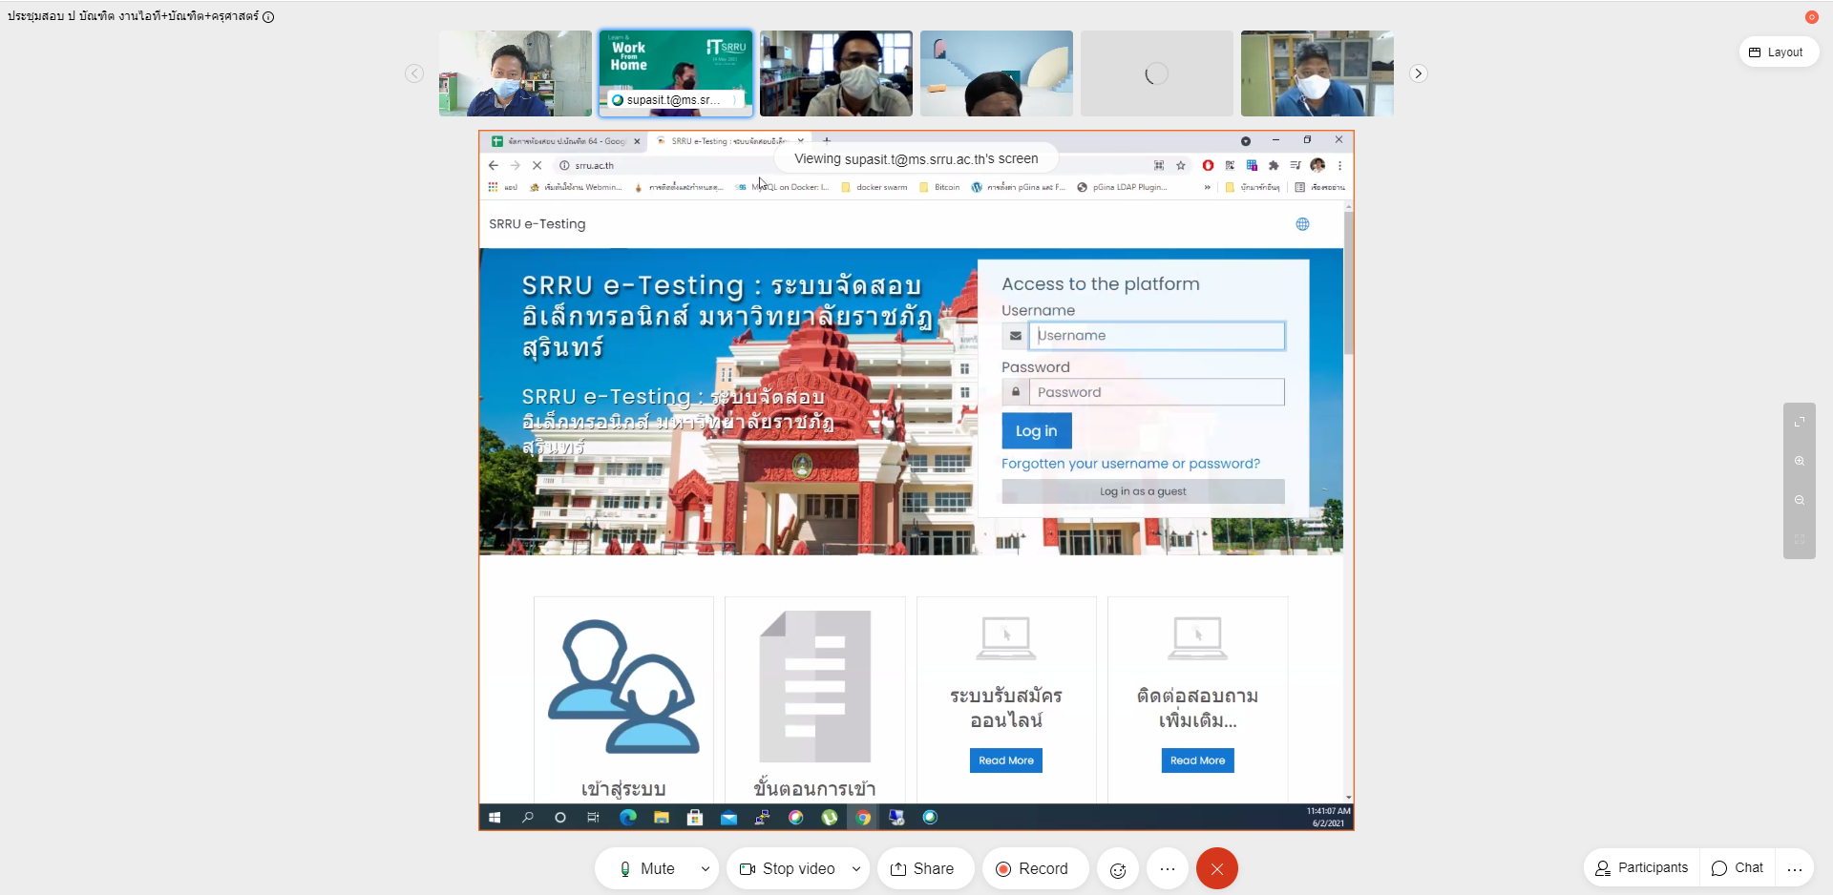Screen dimensions: 1833x895
Task: Open the reactions smiley menu
Action: tap(1118, 869)
